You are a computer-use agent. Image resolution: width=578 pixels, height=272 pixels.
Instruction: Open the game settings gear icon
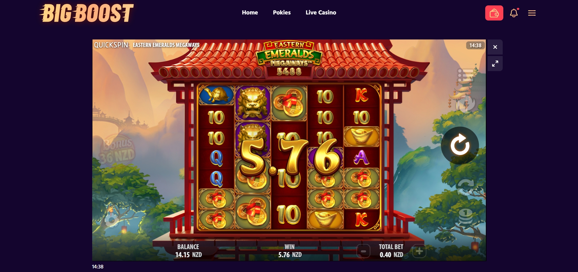(112, 220)
